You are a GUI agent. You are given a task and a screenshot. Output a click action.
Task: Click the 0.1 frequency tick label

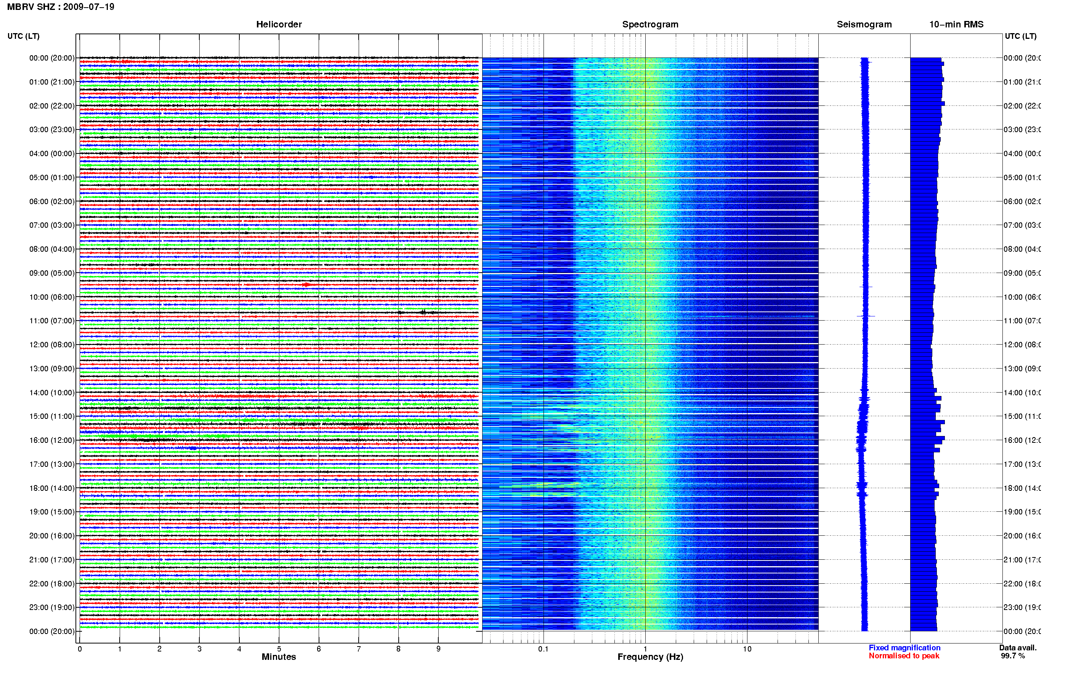(x=543, y=649)
